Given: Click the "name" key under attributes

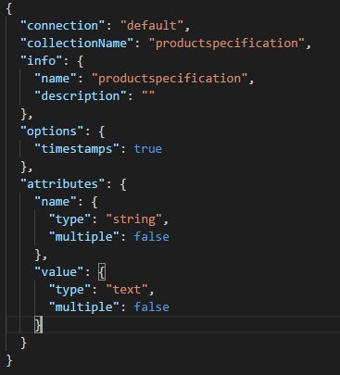Looking at the screenshot, I should point(56,202).
